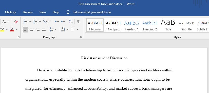This screenshot has width=209, height=93.
Task: Apply the Normal style
Action: point(95,25)
